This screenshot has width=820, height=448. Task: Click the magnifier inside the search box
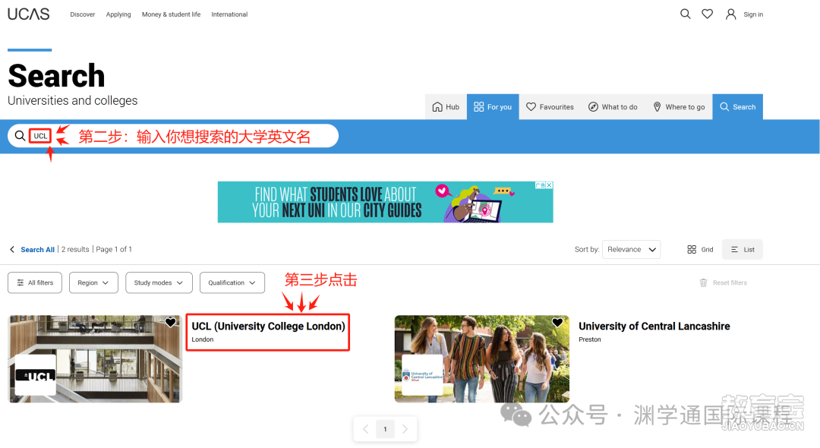(x=20, y=136)
